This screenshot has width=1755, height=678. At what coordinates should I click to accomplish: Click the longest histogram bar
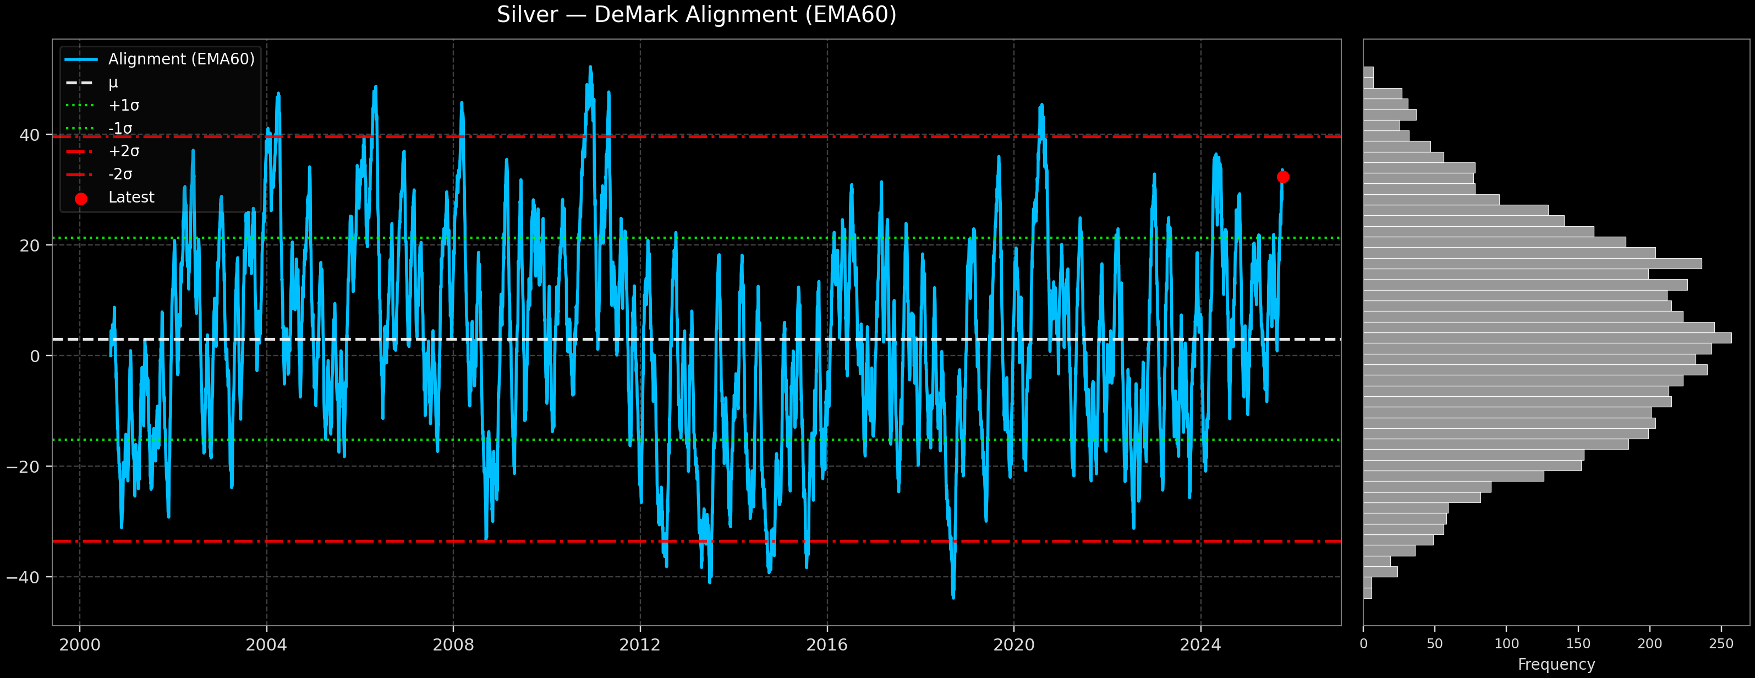1546,338
